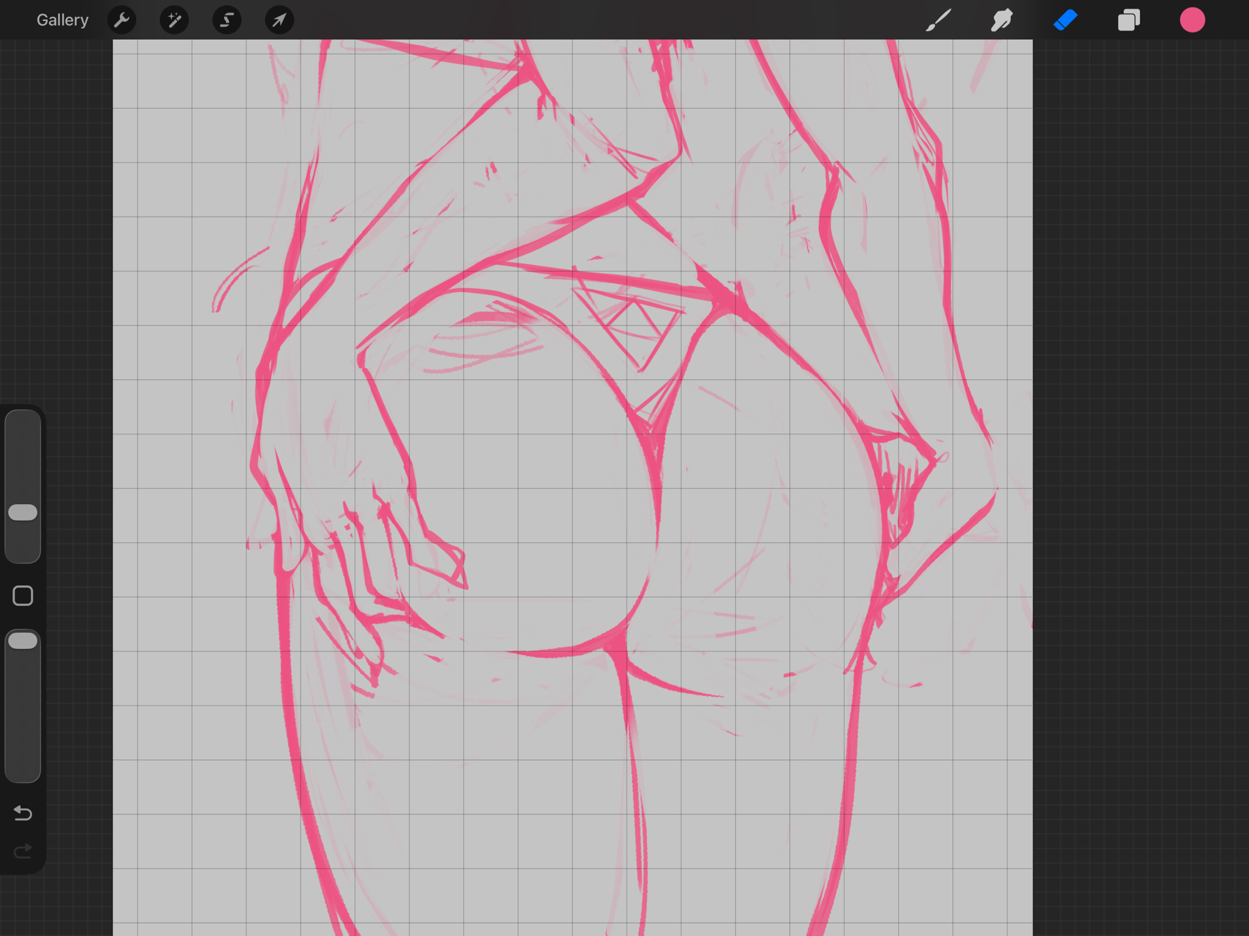
Task: Open the pink color picker swatch
Action: [x=1192, y=20]
